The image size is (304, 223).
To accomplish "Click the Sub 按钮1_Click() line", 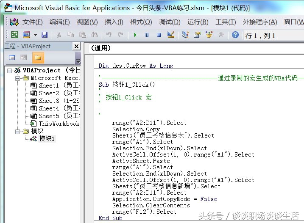I will pyautogui.click(x=127, y=85).
